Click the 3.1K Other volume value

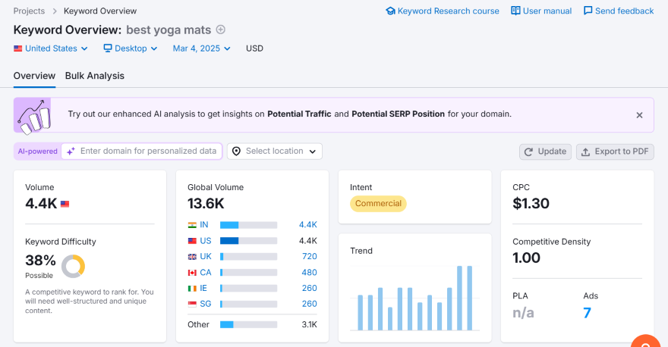pos(309,324)
